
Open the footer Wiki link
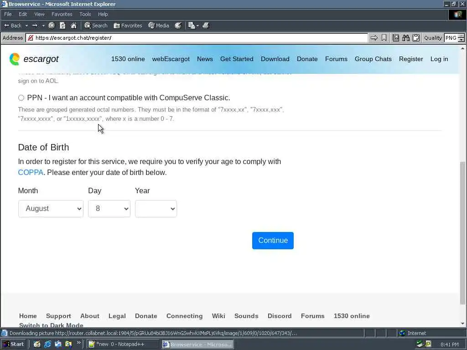point(218,316)
